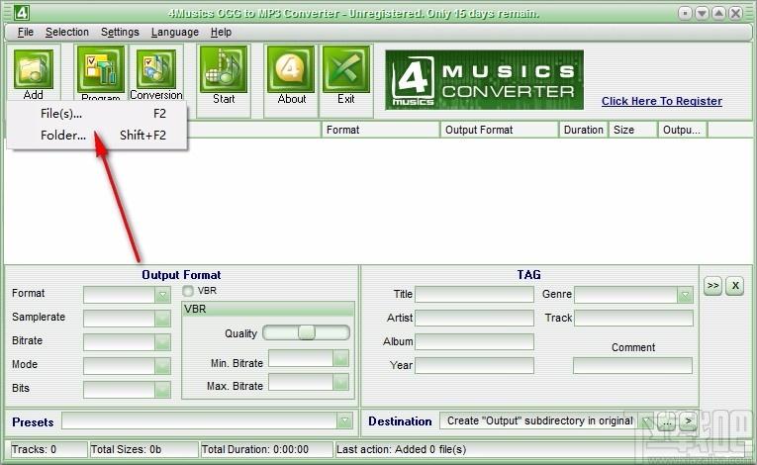Viewport: 757px width, 465px height.
Task: Click the Output Format column header
Action: tap(499, 130)
